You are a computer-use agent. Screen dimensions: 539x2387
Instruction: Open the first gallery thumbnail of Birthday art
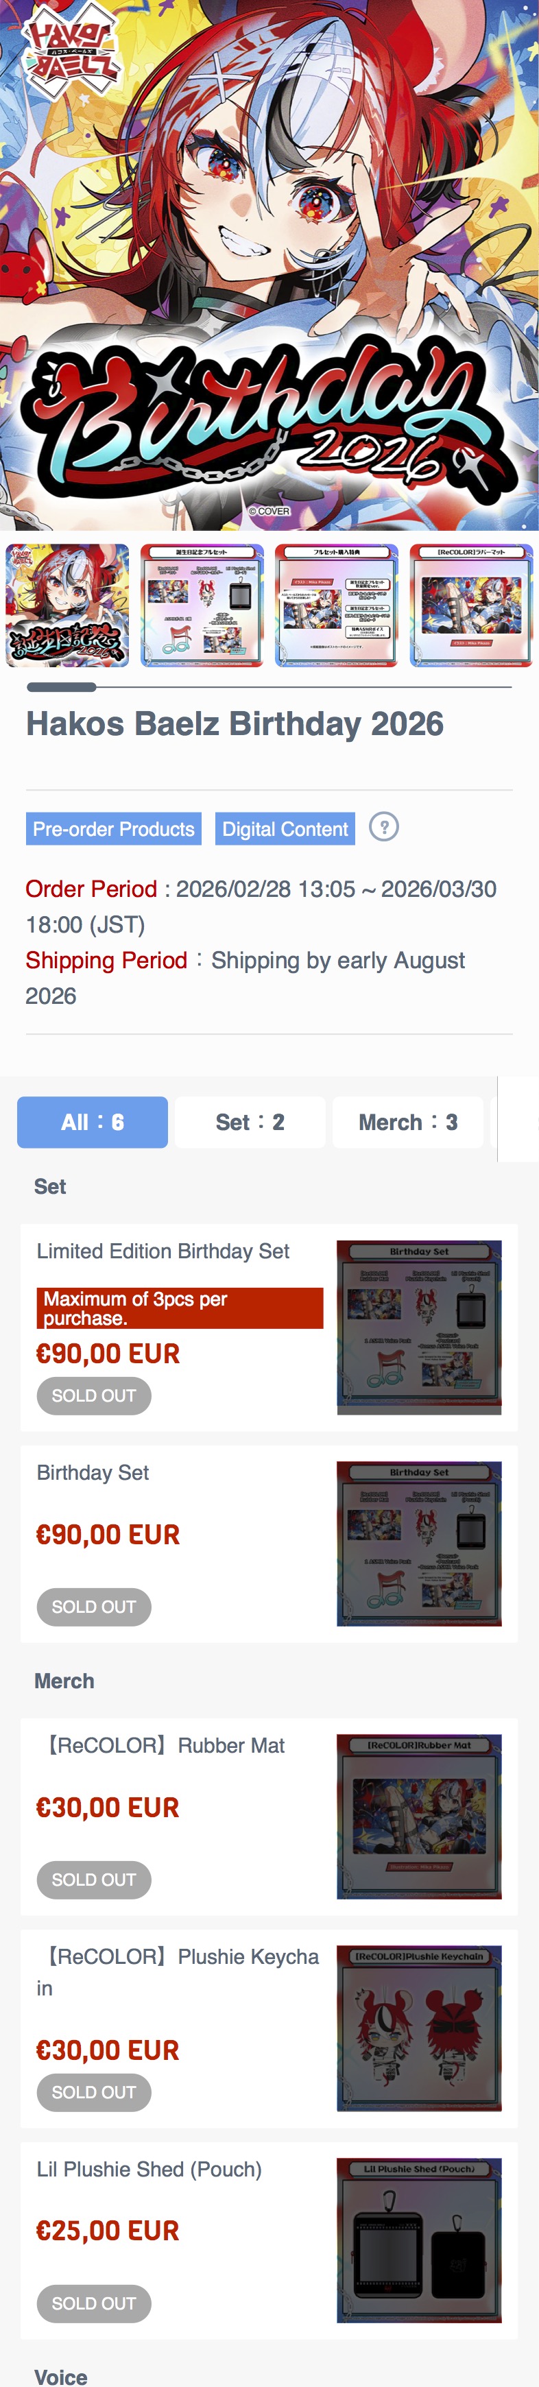68,605
